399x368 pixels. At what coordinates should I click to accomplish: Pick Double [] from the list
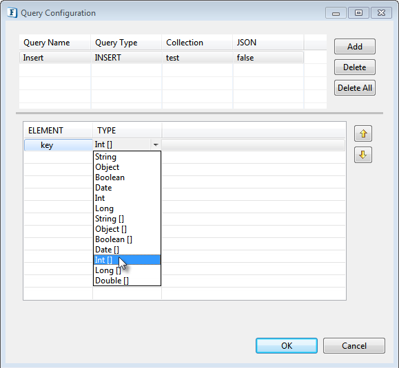pyautogui.click(x=112, y=281)
